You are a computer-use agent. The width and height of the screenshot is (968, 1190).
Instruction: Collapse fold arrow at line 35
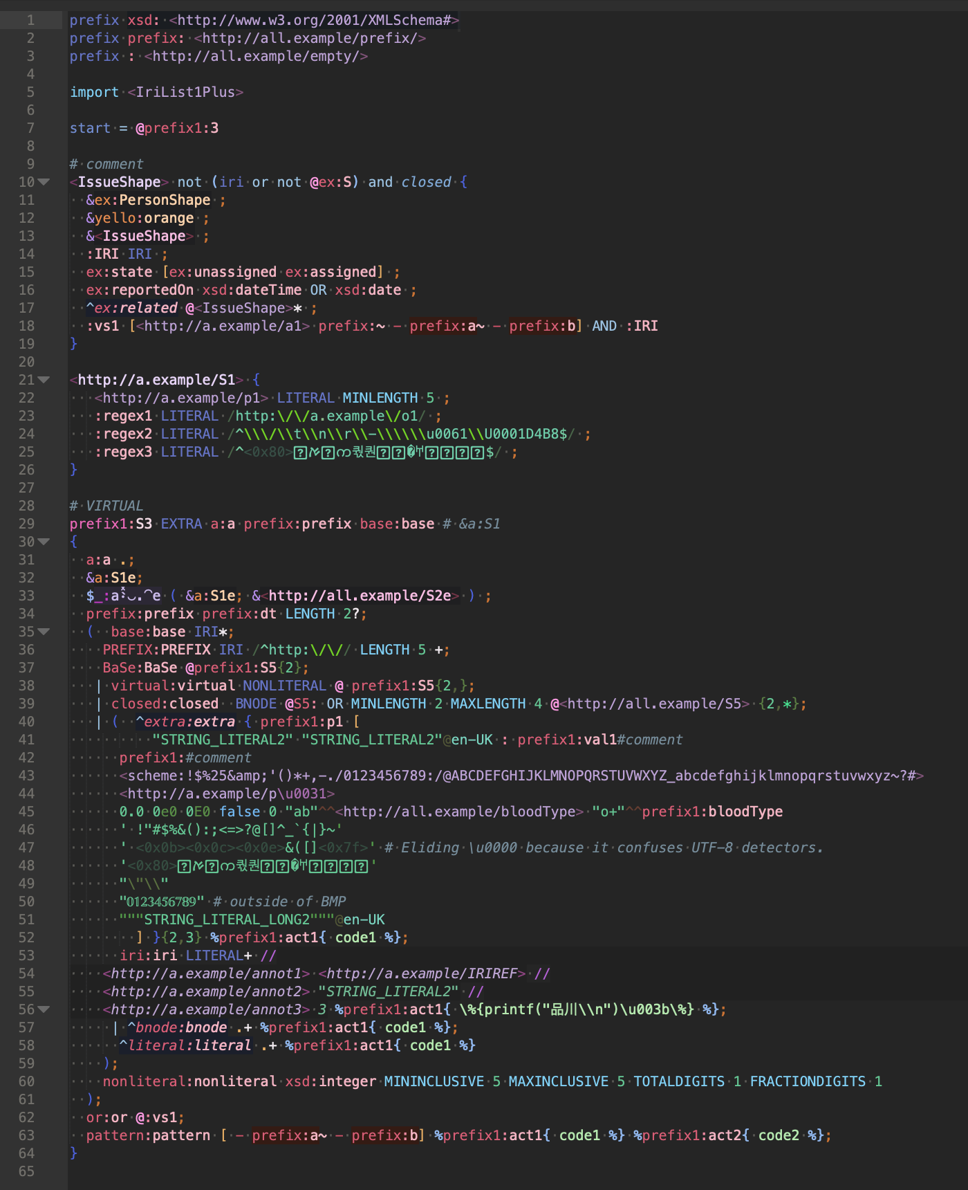[x=44, y=632]
